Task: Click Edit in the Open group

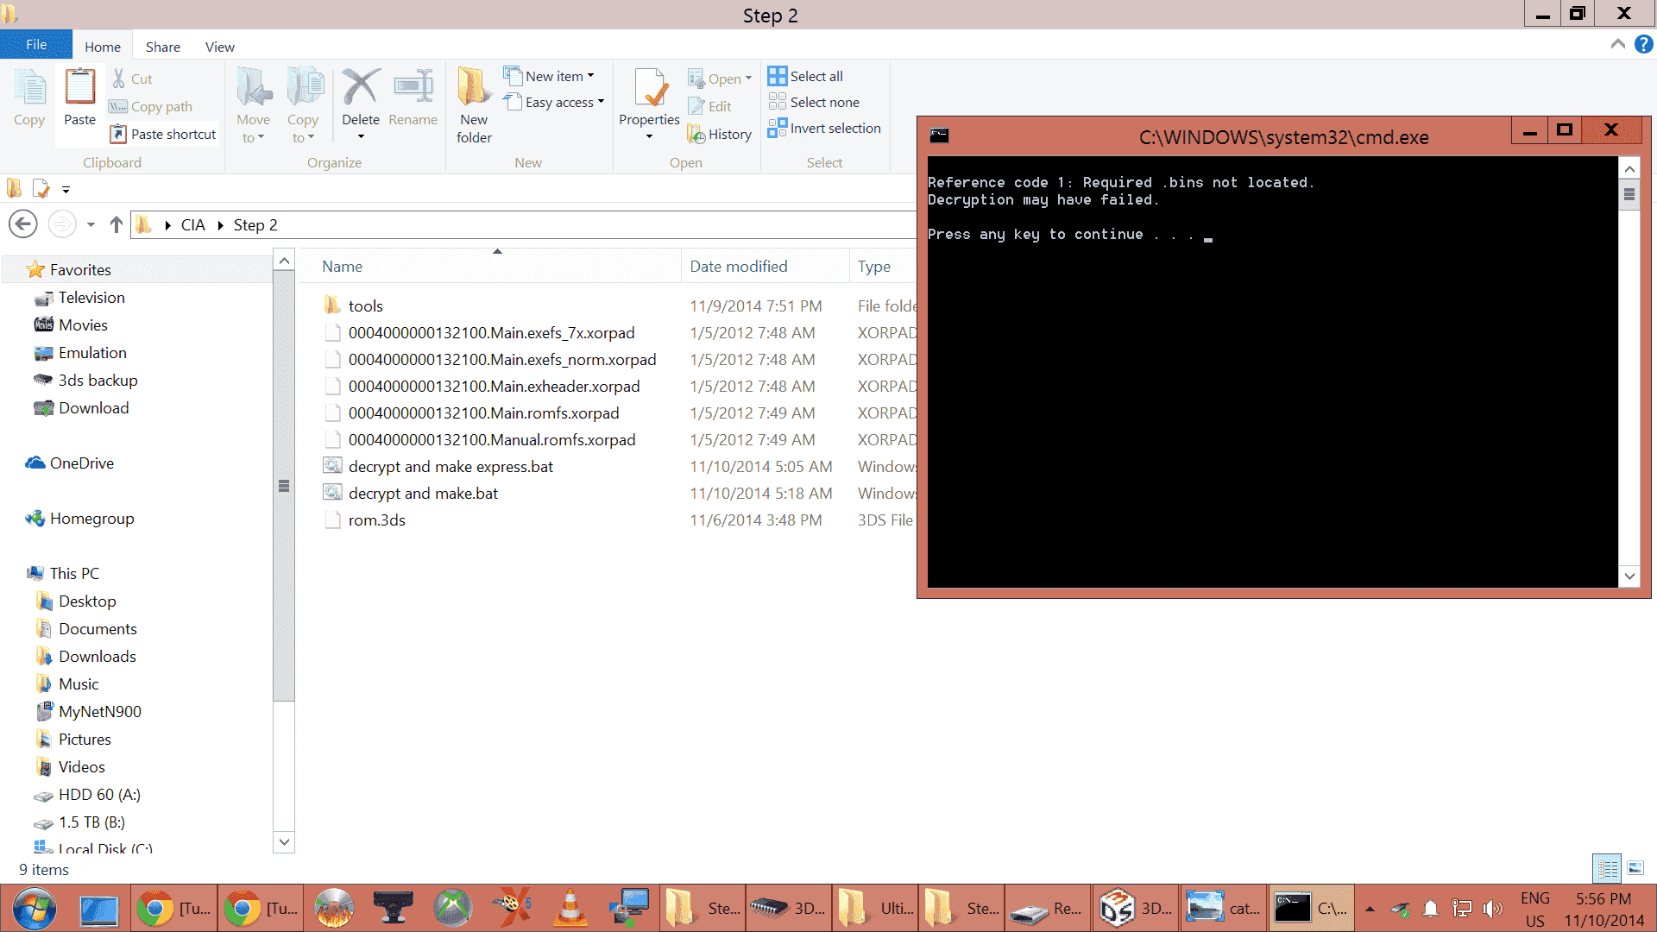Action: pyautogui.click(x=710, y=106)
